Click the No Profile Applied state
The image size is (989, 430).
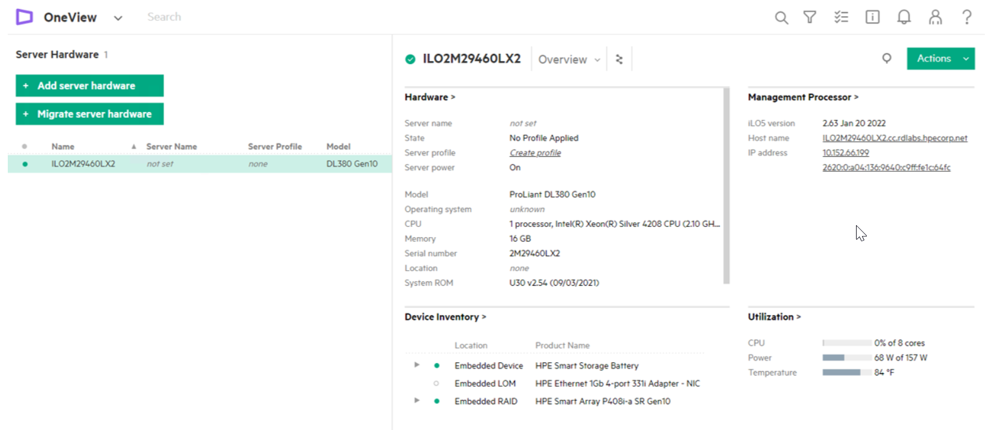[x=544, y=138]
